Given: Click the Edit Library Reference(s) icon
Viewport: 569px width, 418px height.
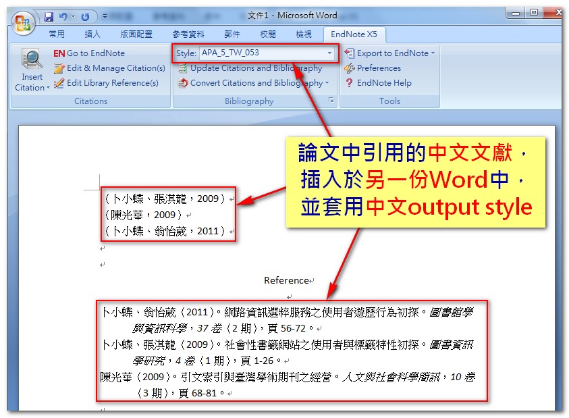Looking at the screenshot, I should (x=59, y=83).
